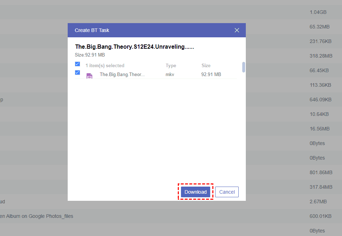Image resolution: width=342 pixels, height=236 pixels.
Task: Click the 10.64KB size in background list
Action: coord(319,114)
